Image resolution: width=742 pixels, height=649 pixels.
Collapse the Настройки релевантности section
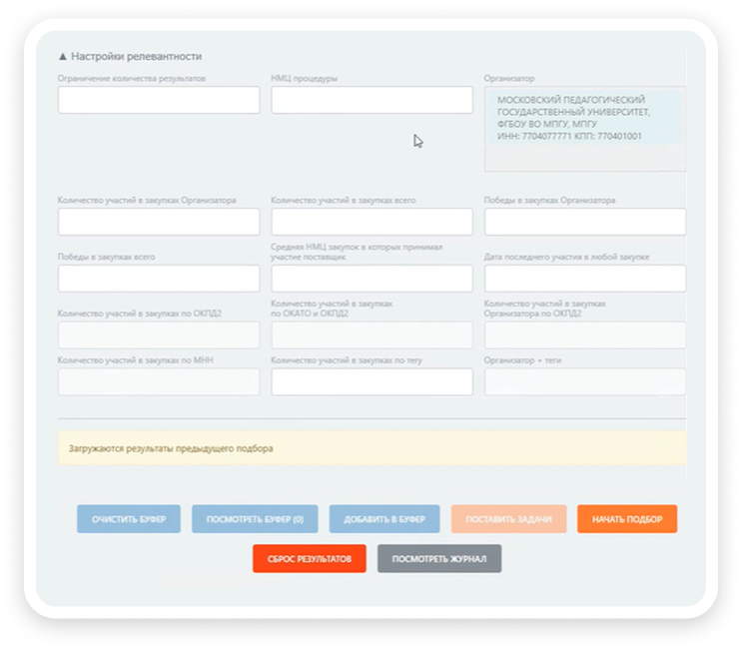click(130, 57)
